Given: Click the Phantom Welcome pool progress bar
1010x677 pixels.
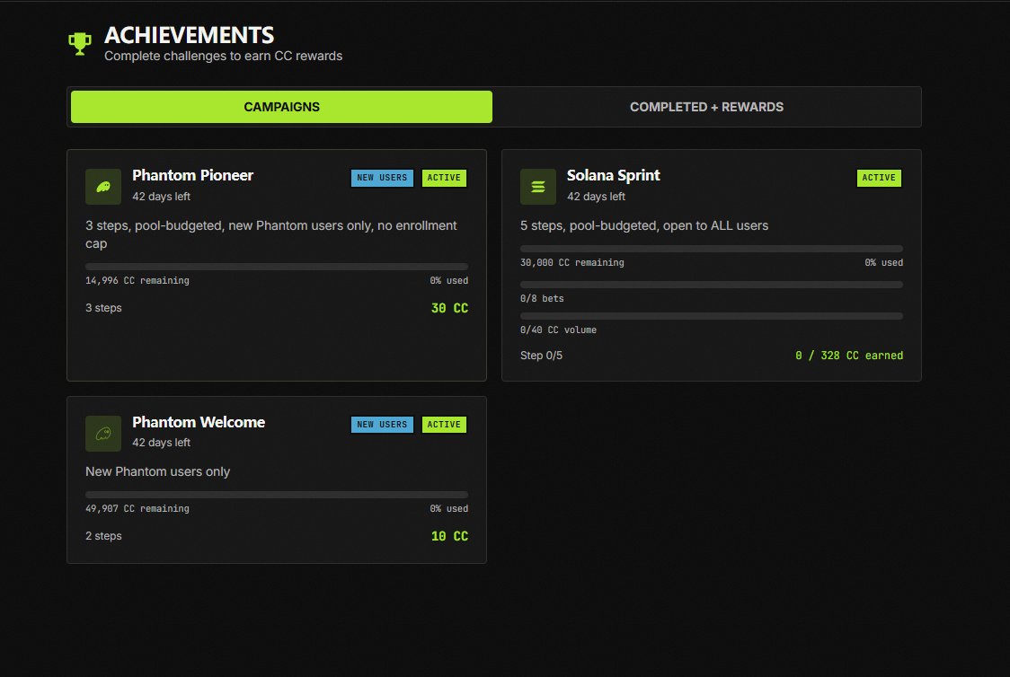Looking at the screenshot, I should coord(277,495).
